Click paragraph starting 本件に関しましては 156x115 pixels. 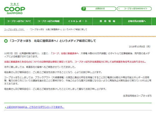coord(40,67)
